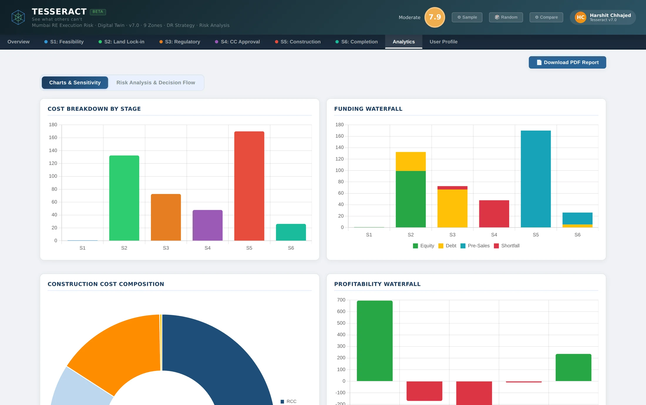
Task: Click the S2 Debt segment in Funding Waterfall
Action: tap(411, 161)
